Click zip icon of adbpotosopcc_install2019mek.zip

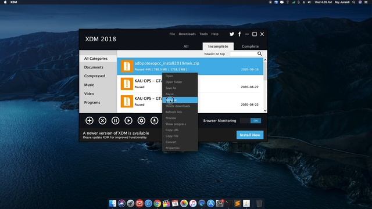127,66
